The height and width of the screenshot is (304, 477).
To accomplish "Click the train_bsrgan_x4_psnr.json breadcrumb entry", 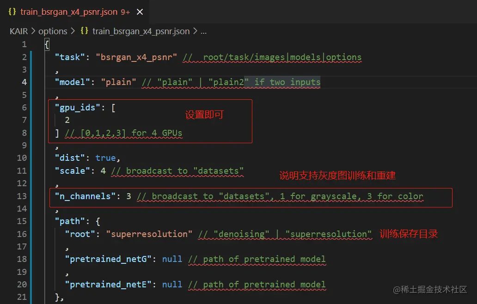I will tap(141, 31).
